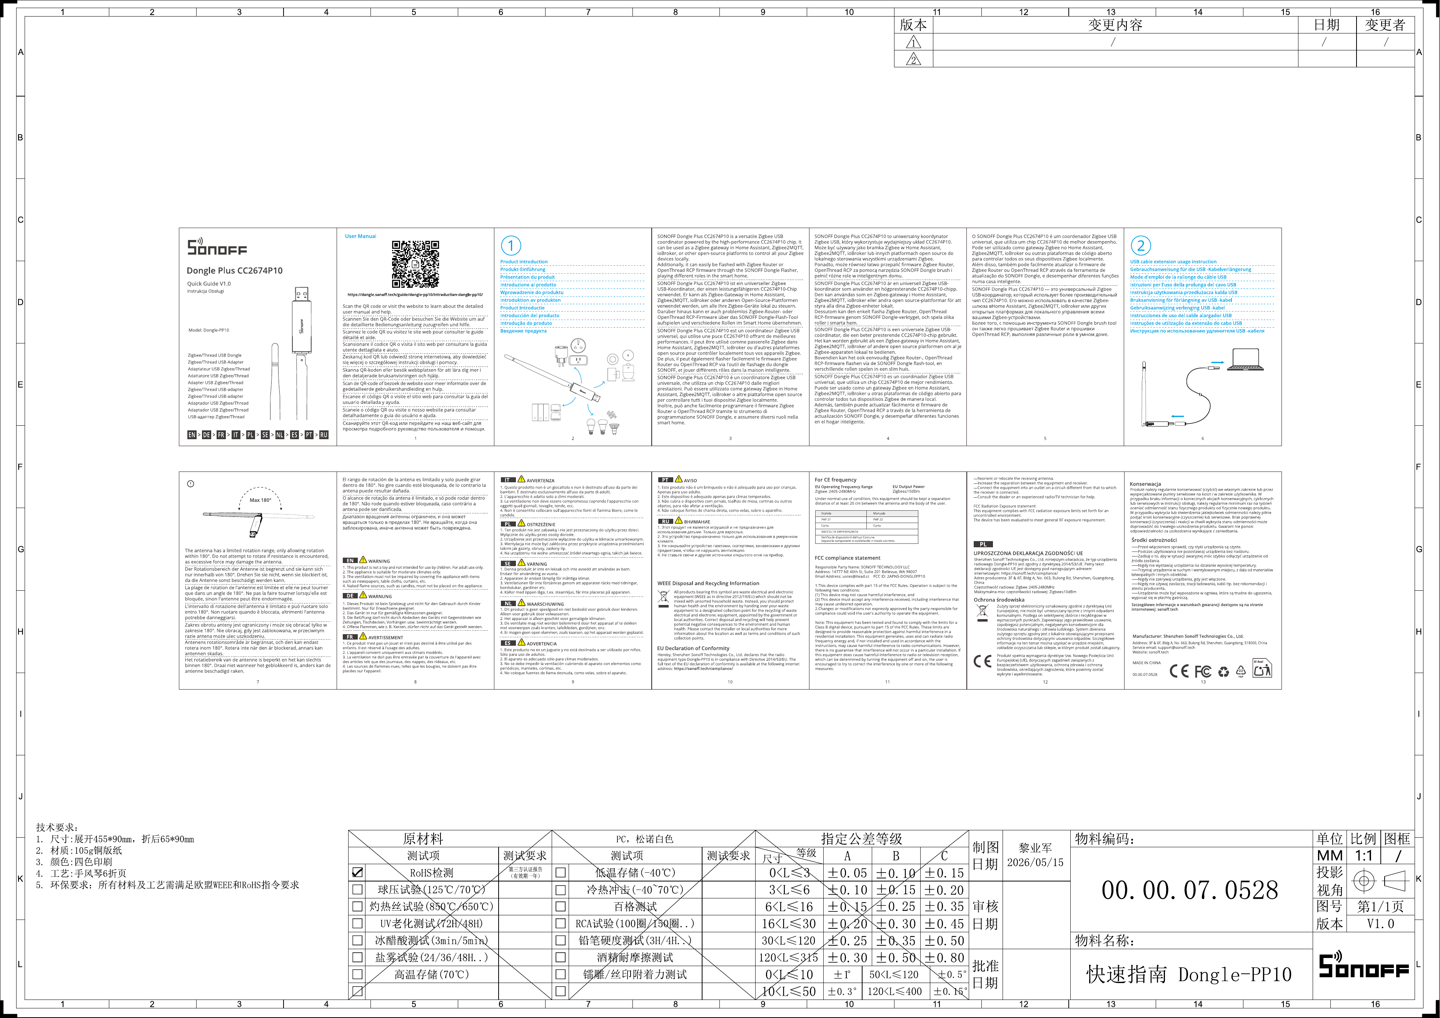Screen dimensions: 1440x1018
Task: Click the support@sonoff.tech email address
Action: tap(1176, 648)
